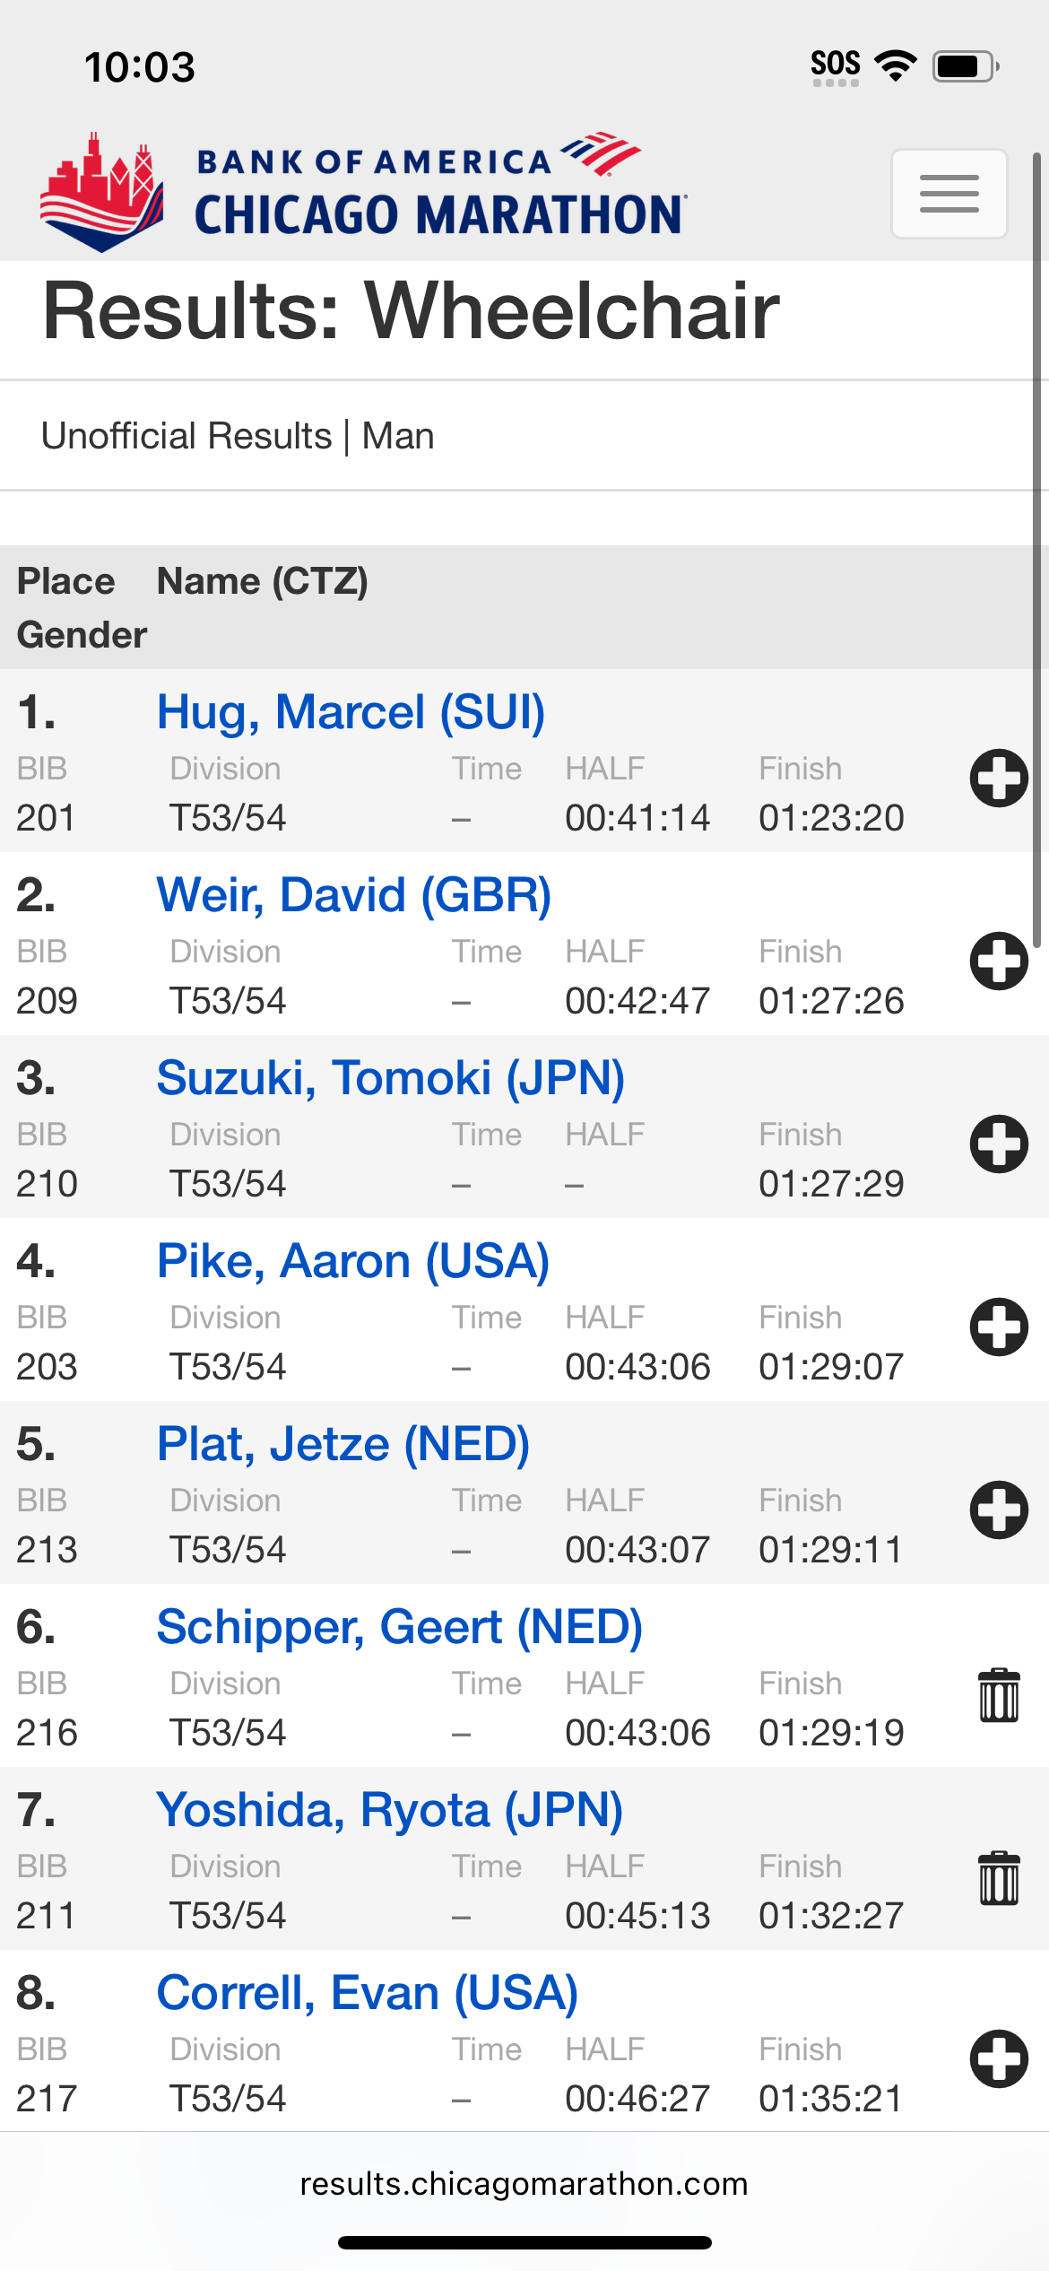This screenshot has width=1049, height=2271.
Task: View Suzuki, Tomoki (JPN) result page
Action: click(x=390, y=1078)
